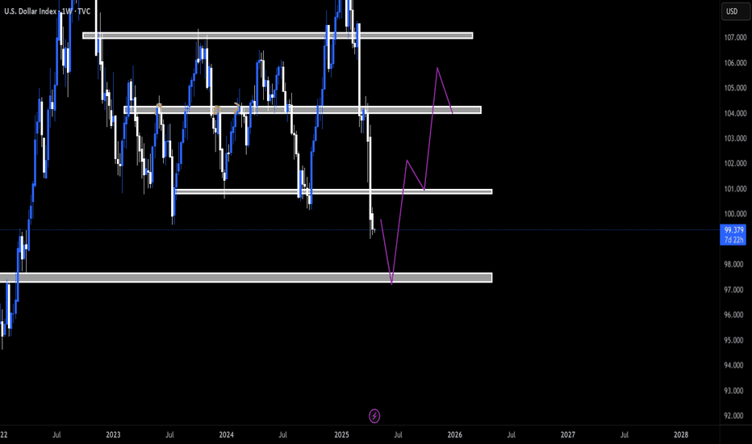
Task: Click the 105.000 price axis label
Action: click(x=735, y=88)
